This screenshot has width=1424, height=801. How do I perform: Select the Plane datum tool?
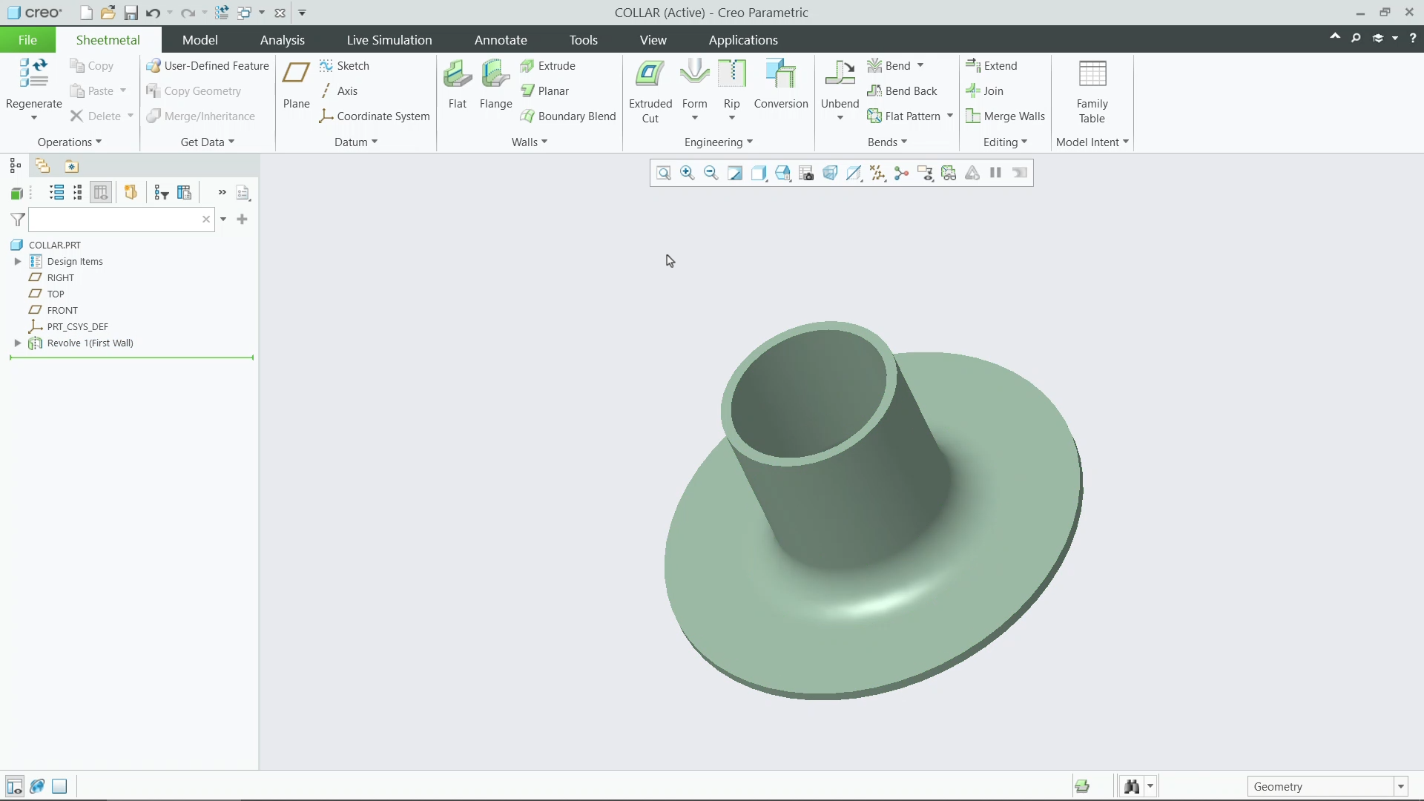[x=296, y=84]
